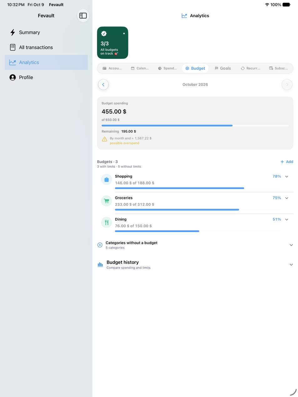Switch to the Subscriptions tab

tap(278, 68)
